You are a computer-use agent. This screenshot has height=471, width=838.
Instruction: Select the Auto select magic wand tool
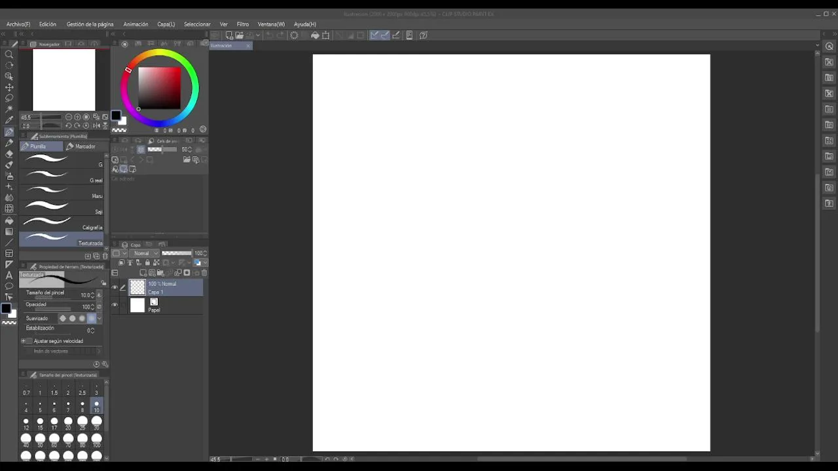[9, 109]
